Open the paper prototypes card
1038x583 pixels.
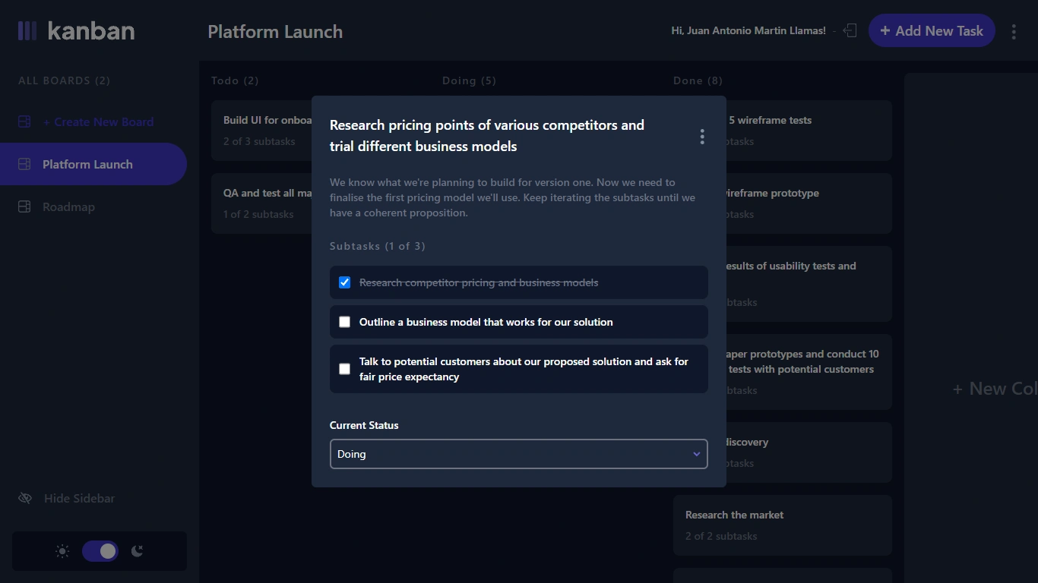[809, 372]
